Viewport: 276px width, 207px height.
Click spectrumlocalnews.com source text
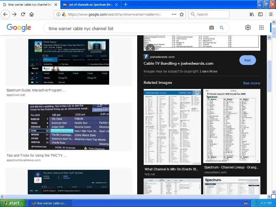pyautogui.click(x=23, y=160)
